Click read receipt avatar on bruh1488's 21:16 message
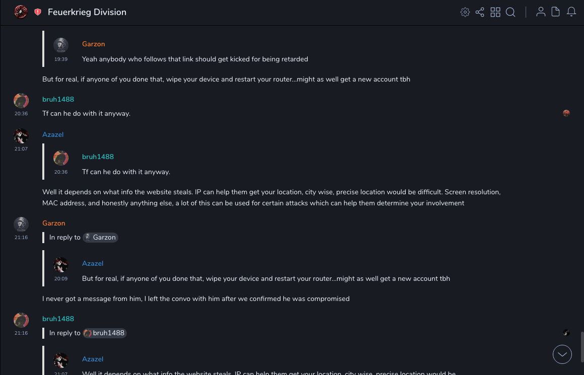 [x=566, y=333]
